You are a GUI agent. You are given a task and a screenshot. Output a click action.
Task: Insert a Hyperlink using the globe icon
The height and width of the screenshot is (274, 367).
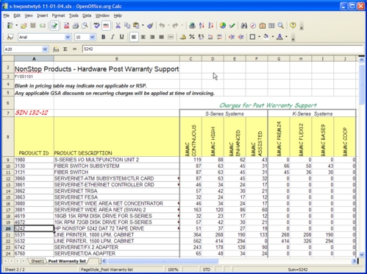[x=193, y=26]
